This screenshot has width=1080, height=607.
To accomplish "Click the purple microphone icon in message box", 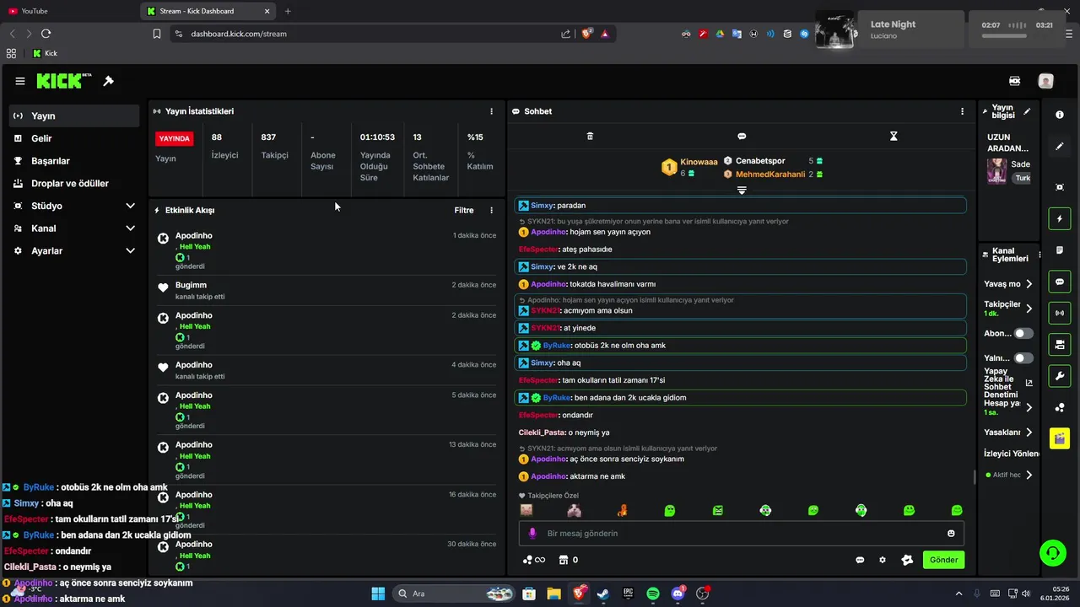I will [532, 534].
